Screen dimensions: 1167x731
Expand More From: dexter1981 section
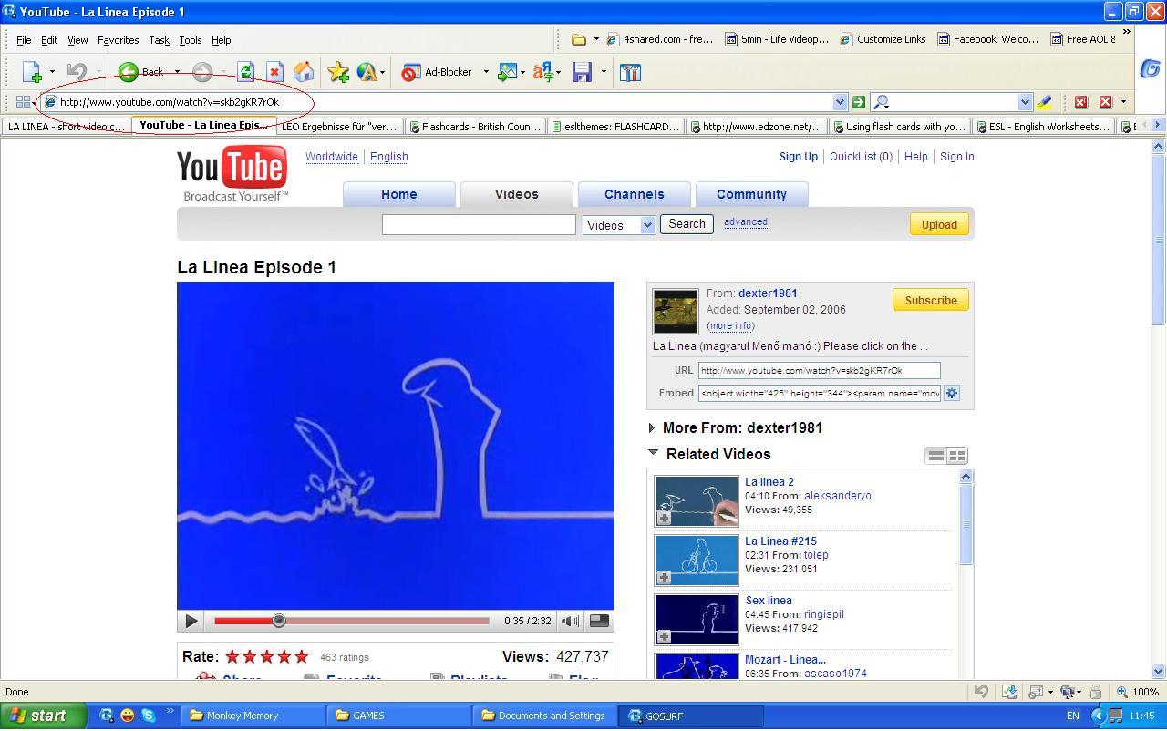[x=651, y=427]
